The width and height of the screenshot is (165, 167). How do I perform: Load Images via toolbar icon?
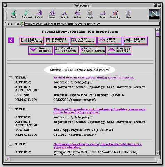[x=90, y=15]
